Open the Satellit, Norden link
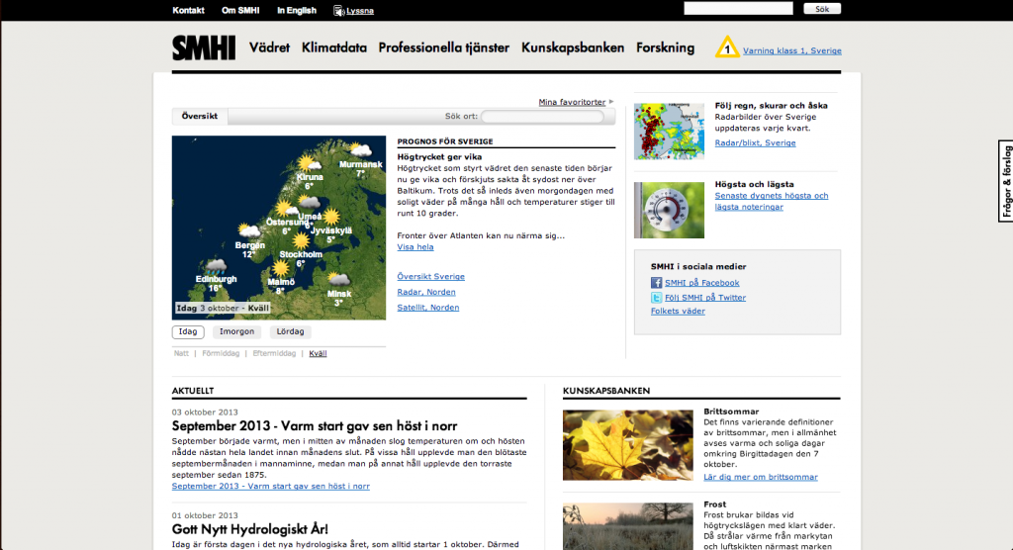1013x550 pixels. 428,308
